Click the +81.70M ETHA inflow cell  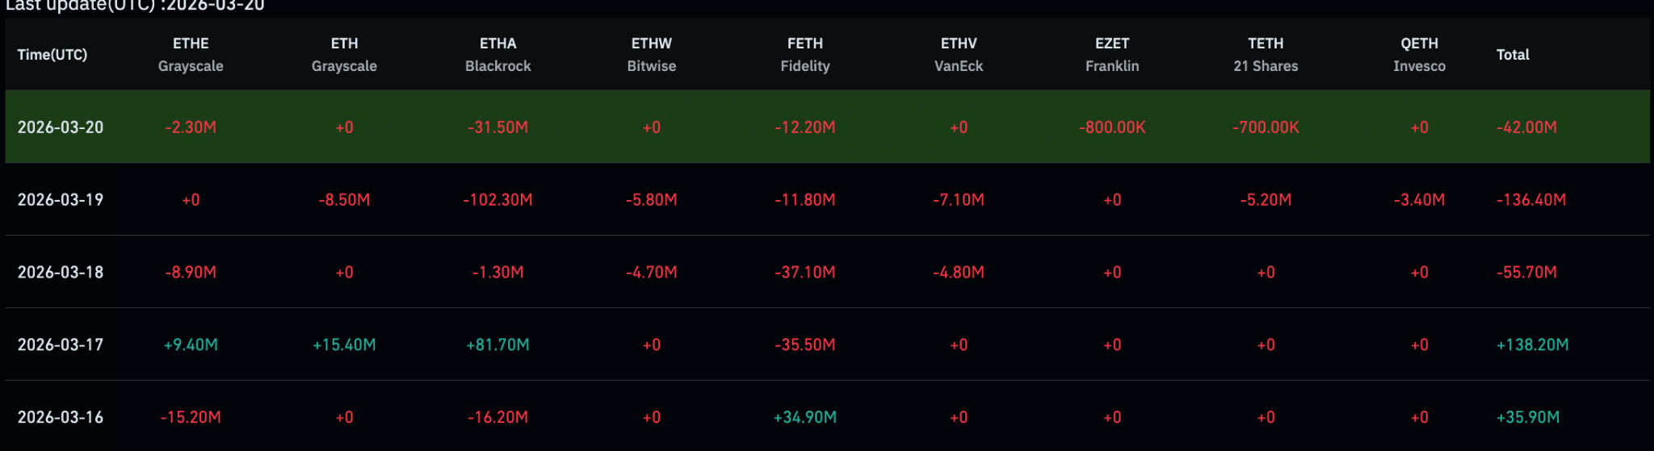(497, 345)
